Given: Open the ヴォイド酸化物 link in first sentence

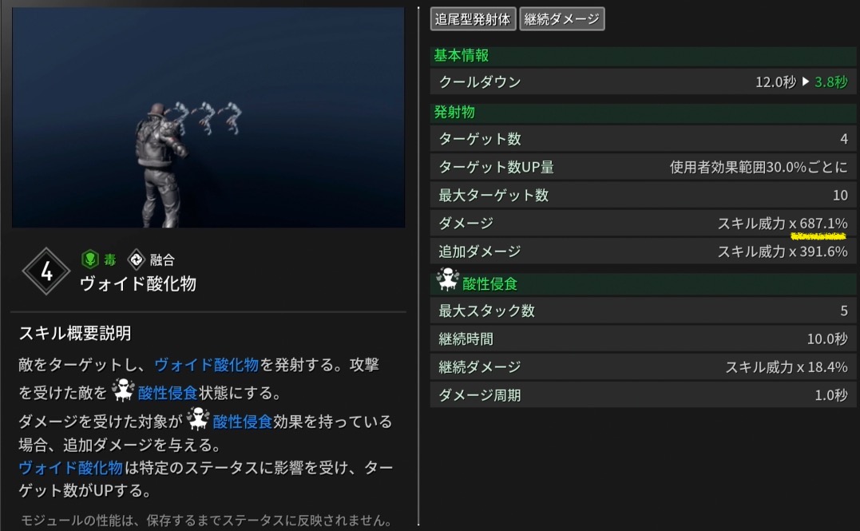Looking at the screenshot, I should [206, 365].
